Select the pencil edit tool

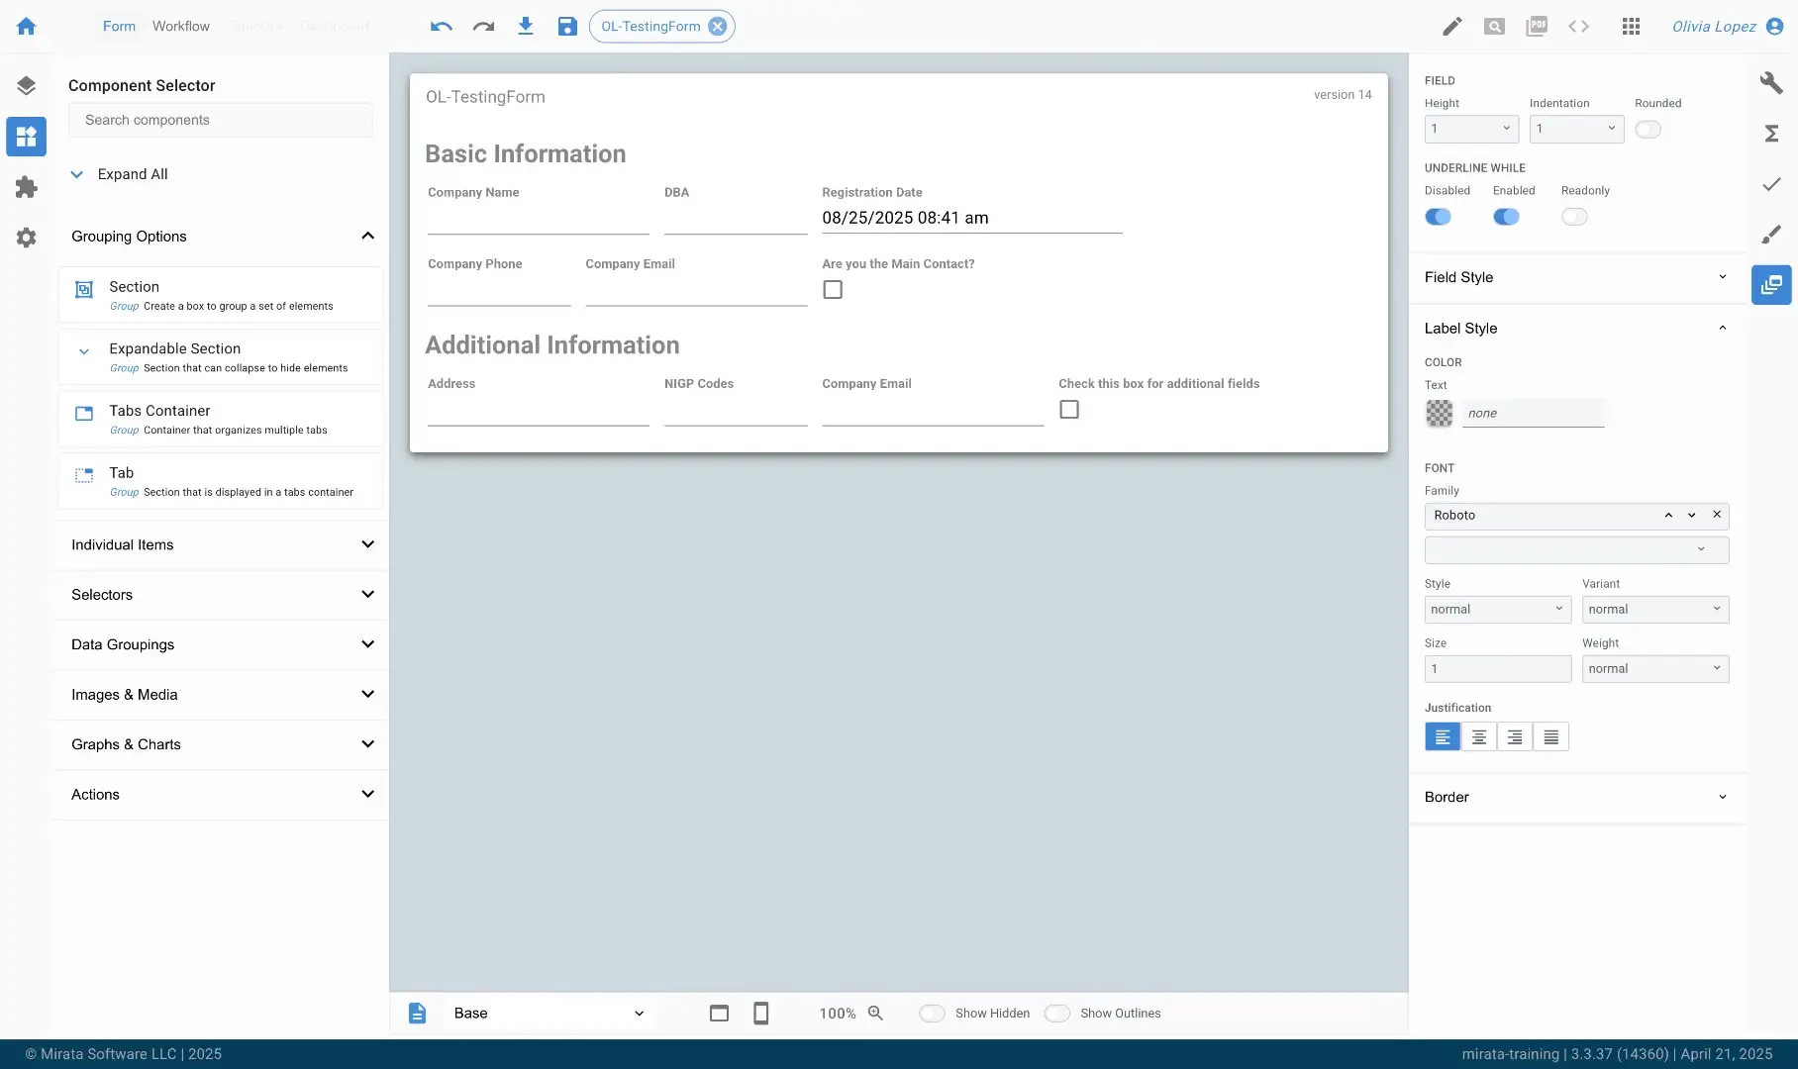1451,26
